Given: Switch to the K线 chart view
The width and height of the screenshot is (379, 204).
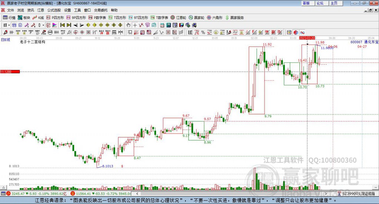Looking at the screenshot, I should 38,18.
